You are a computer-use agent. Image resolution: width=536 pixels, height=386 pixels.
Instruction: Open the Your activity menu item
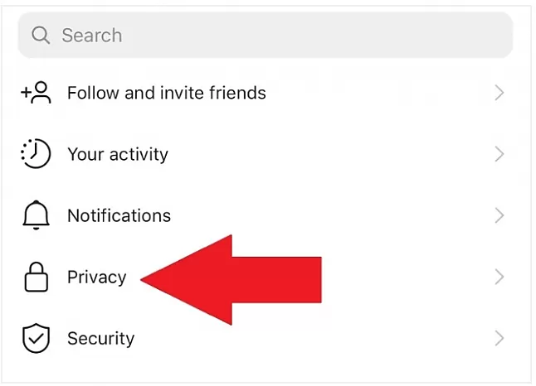118,154
